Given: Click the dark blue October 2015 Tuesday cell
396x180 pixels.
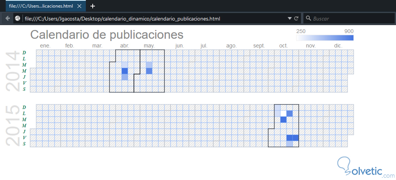Looking at the screenshot, I should tap(283, 120).
